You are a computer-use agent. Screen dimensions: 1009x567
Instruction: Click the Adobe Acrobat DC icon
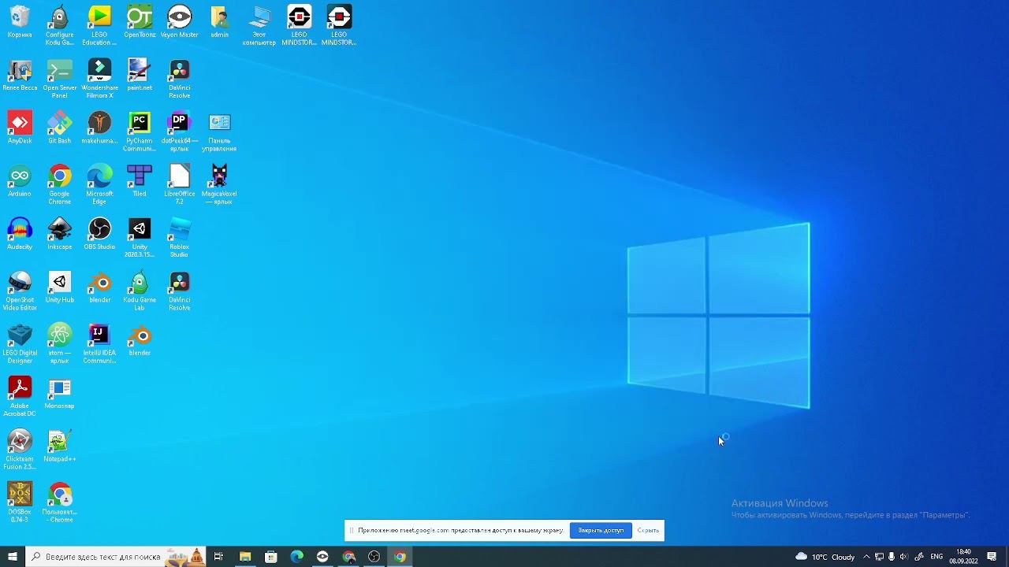(x=20, y=395)
